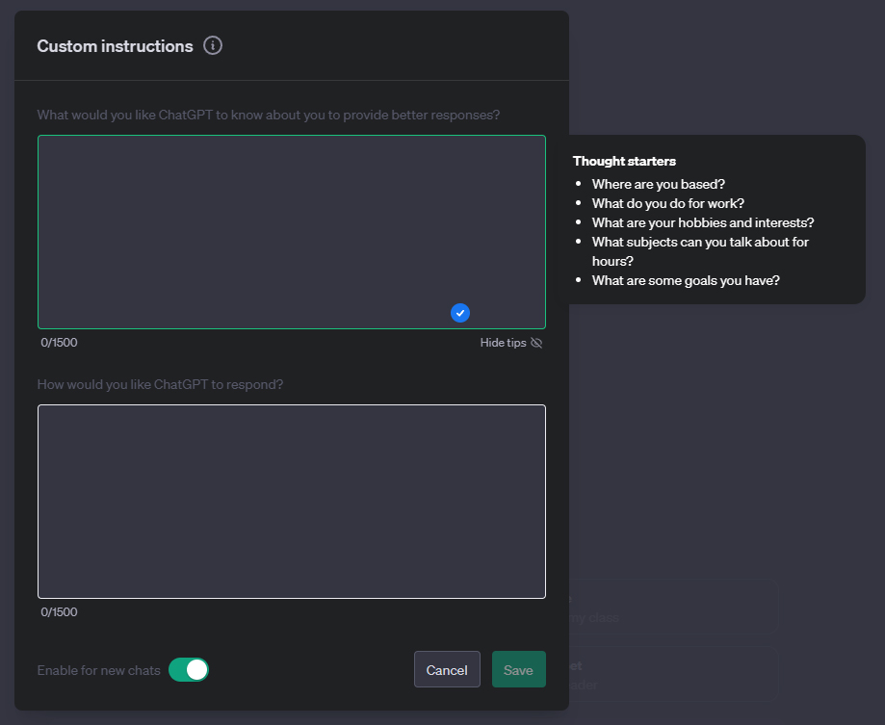Screen dimensions: 885x725
Task: Click 'What are some goals you have?' tip
Action: pos(686,280)
